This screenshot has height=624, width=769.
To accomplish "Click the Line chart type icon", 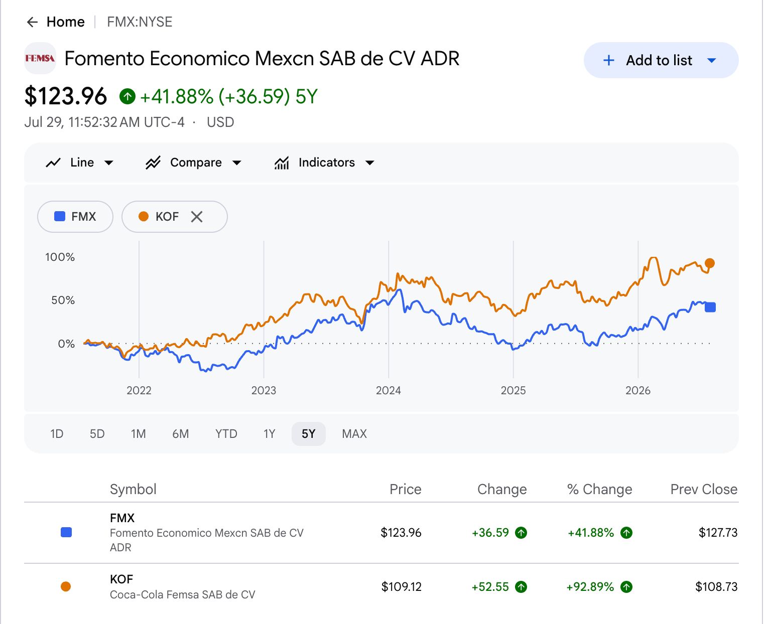I will point(53,163).
